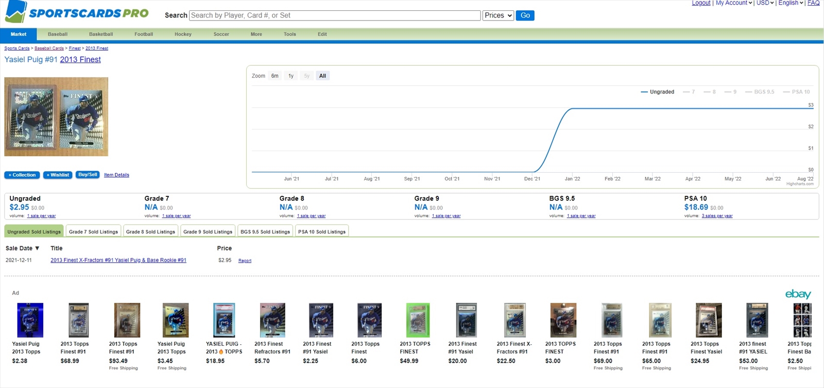The width and height of the screenshot is (824, 388).
Task: Open the USD currency dropdown
Action: tap(765, 3)
